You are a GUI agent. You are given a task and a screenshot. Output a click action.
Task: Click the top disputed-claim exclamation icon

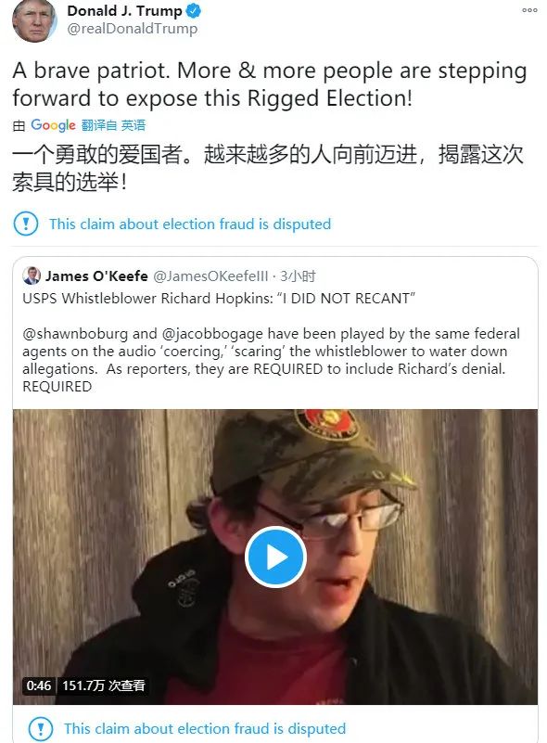(x=26, y=224)
